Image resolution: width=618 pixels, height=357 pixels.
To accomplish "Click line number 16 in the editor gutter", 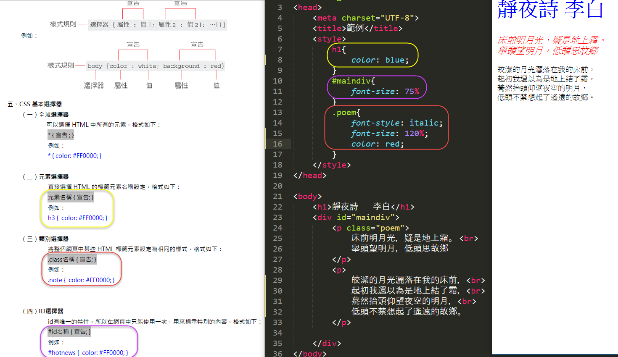I will 277,144.
